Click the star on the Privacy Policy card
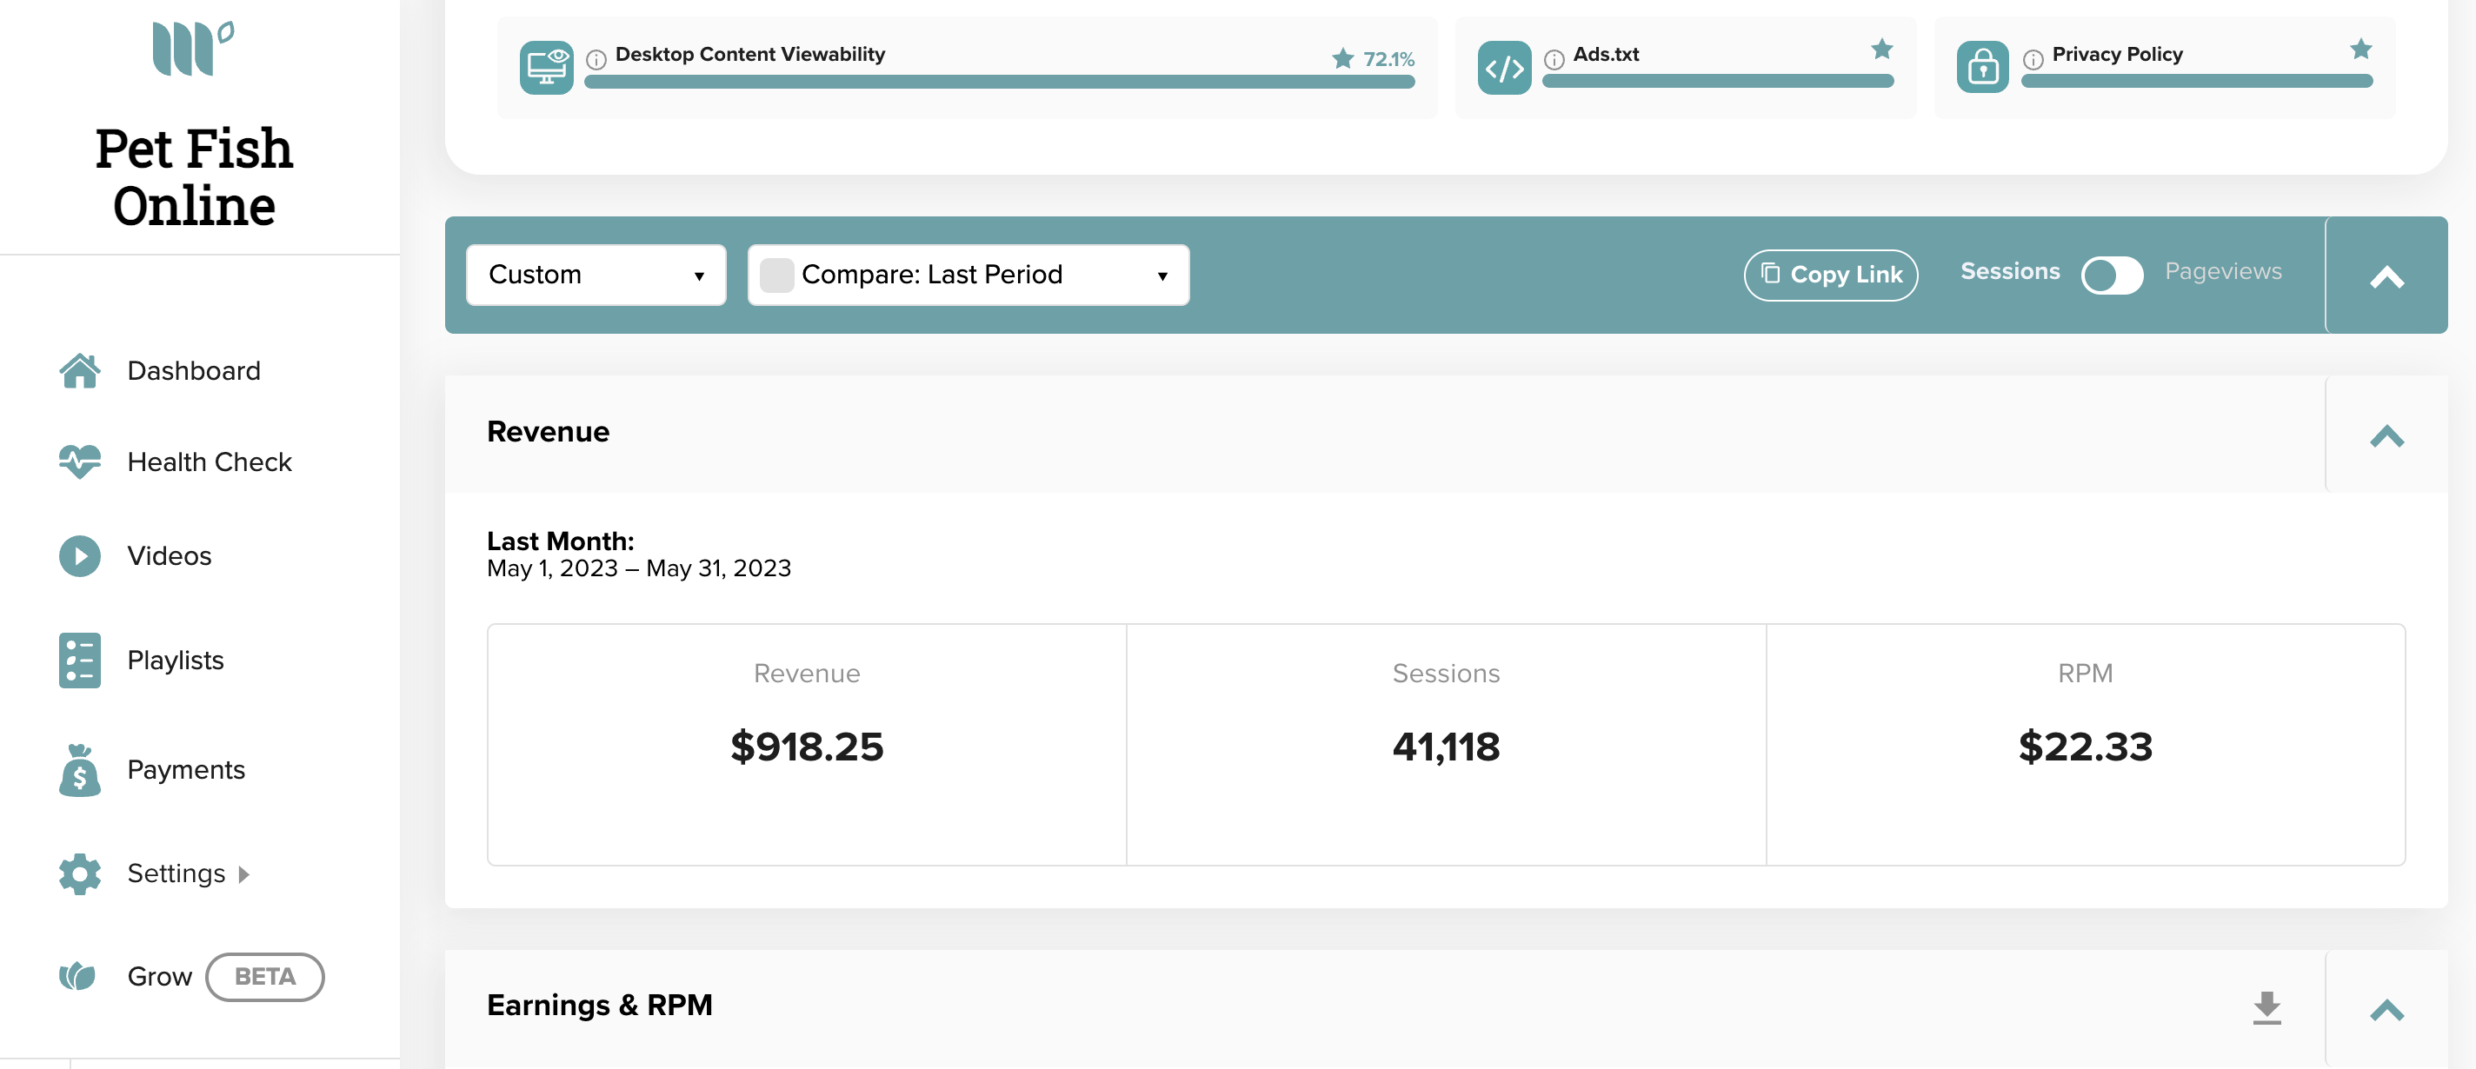Image resolution: width=2476 pixels, height=1069 pixels. point(2360,48)
